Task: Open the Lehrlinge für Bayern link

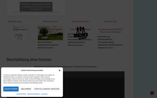Action: click(81, 21)
